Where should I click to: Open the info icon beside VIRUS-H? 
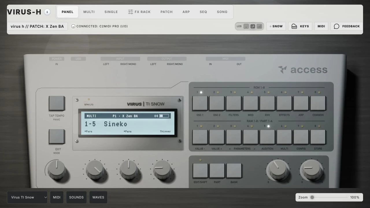[x=47, y=12]
